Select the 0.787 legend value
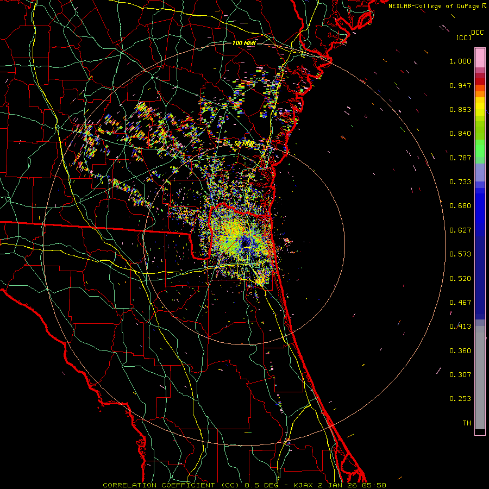 [x=460, y=158]
